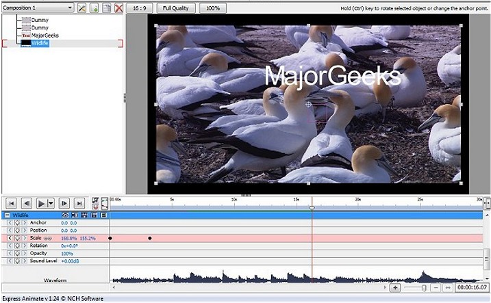
Task: Toggle Wildlife layer lock icon
Action: [94, 215]
